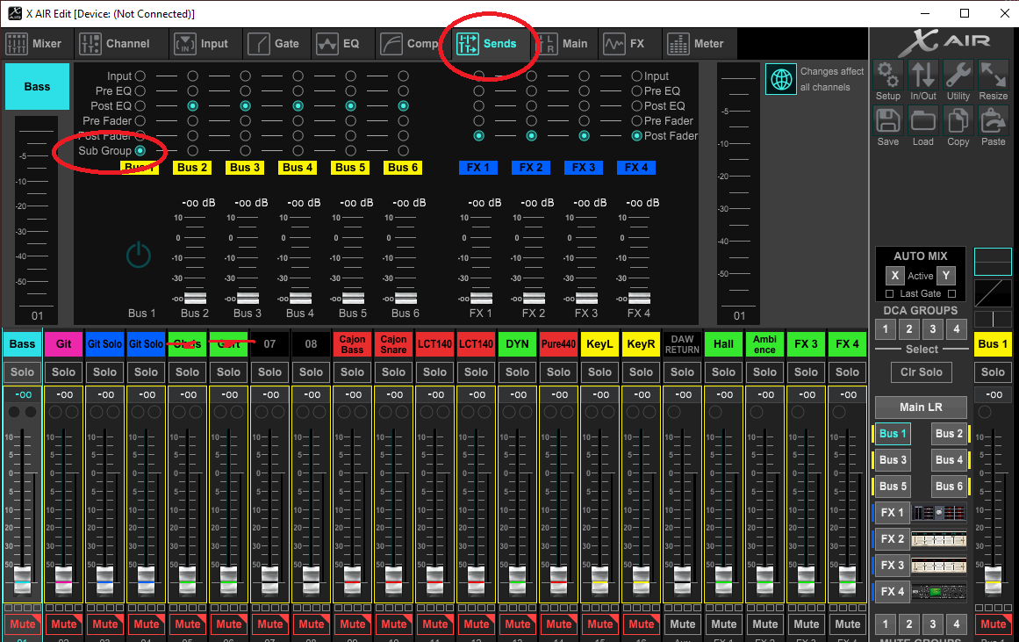Viewport: 1019px width, 642px height.
Task: Click DCA Group 2 button
Action: (909, 329)
